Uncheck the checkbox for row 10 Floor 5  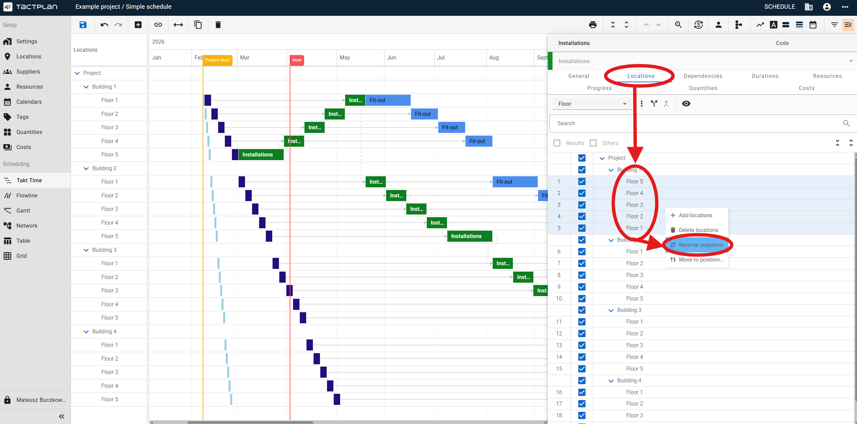tap(582, 298)
